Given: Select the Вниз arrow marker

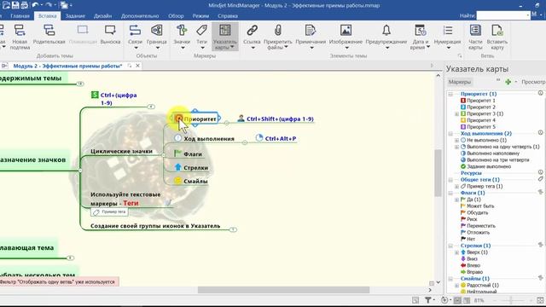Looking at the screenshot, I should click(468, 259).
